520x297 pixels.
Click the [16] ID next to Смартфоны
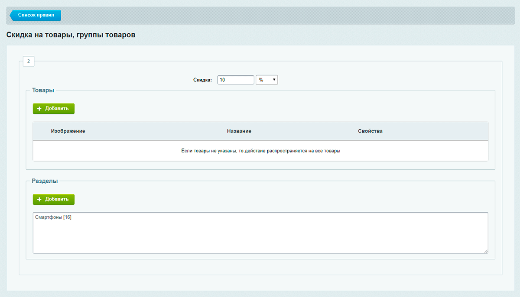[67, 217]
